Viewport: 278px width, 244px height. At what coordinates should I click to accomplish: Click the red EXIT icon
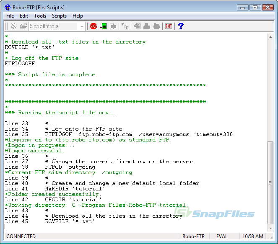(x=169, y=26)
